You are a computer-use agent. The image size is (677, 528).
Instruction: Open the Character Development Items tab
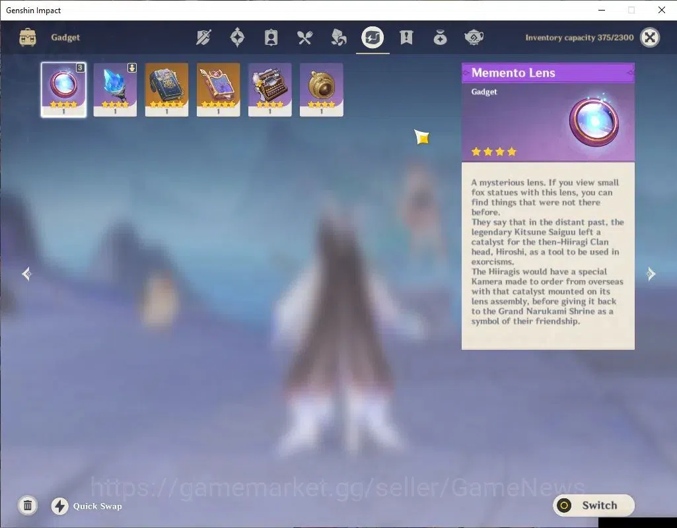(x=271, y=38)
